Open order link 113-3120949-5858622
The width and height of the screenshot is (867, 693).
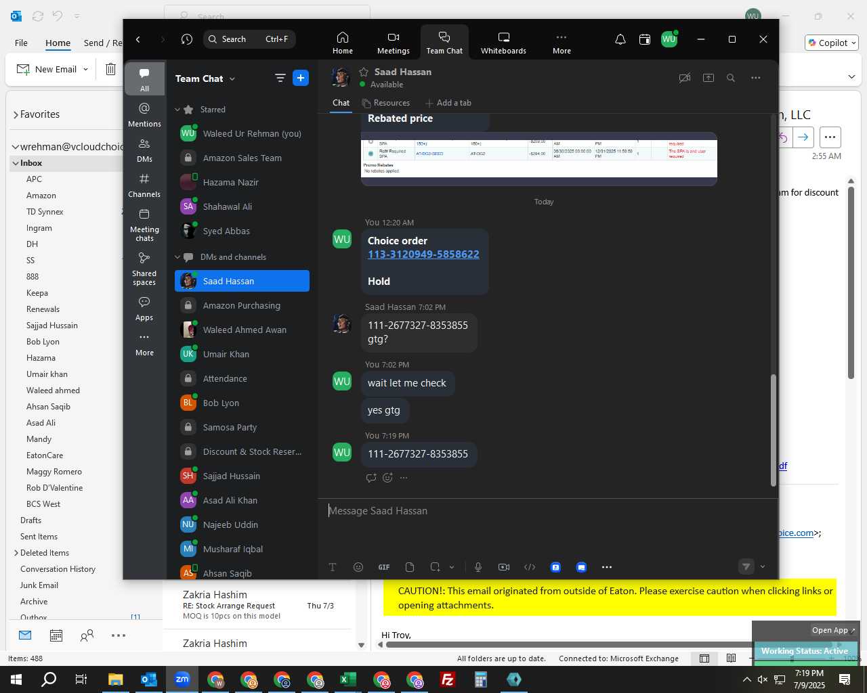[423, 254]
